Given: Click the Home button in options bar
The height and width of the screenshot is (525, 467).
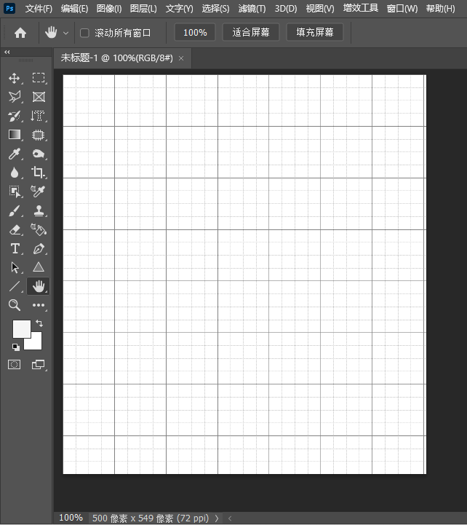Looking at the screenshot, I should 20,33.
